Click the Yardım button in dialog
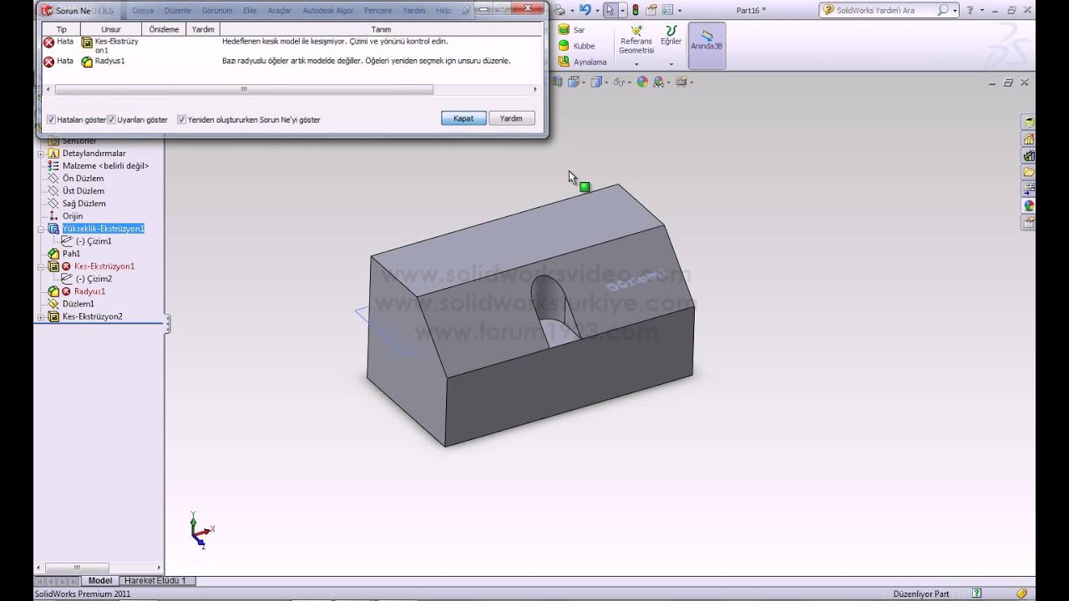Viewport: 1069px width, 601px height. pyautogui.click(x=511, y=119)
